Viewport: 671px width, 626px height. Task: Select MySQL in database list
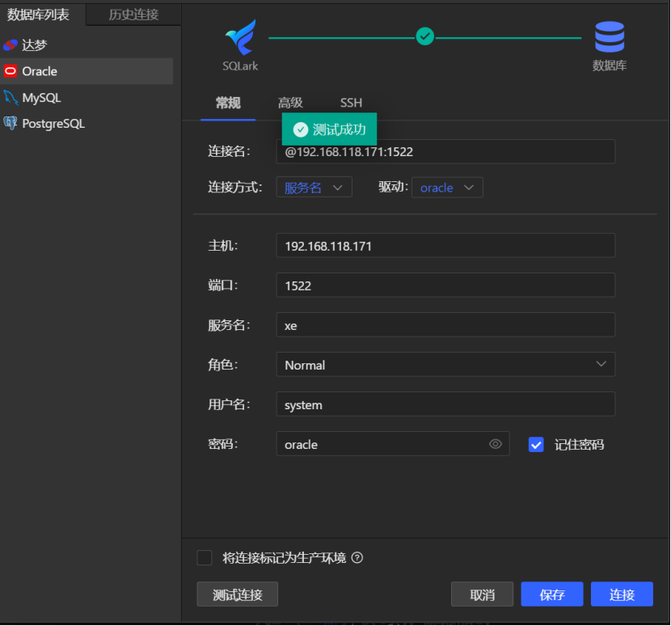[x=87, y=98]
